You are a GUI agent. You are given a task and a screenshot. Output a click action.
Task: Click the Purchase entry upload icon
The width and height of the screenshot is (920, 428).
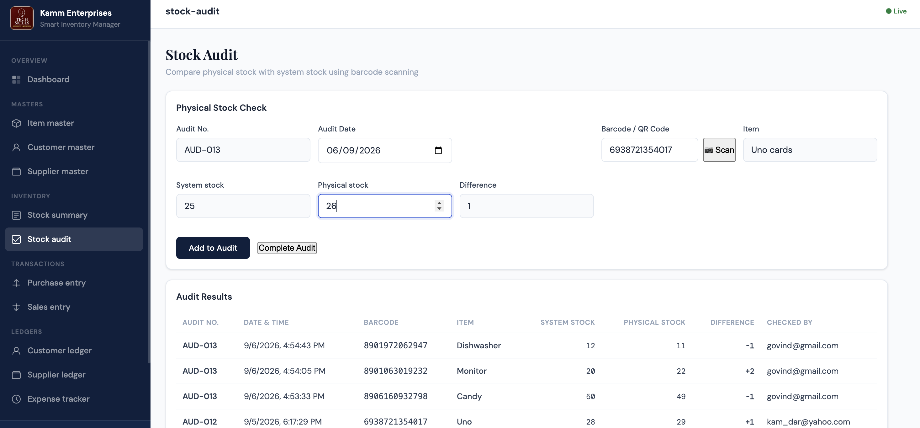click(16, 283)
